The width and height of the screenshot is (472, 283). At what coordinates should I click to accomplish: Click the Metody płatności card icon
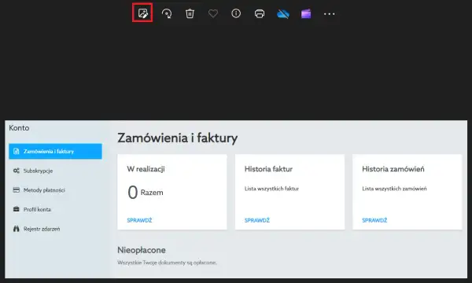[x=17, y=190]
